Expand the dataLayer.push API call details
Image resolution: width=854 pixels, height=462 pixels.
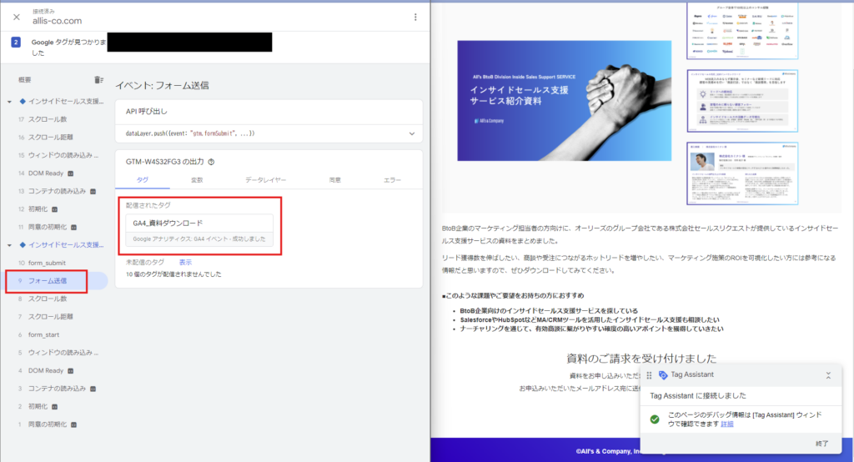(x=411, y=133)
